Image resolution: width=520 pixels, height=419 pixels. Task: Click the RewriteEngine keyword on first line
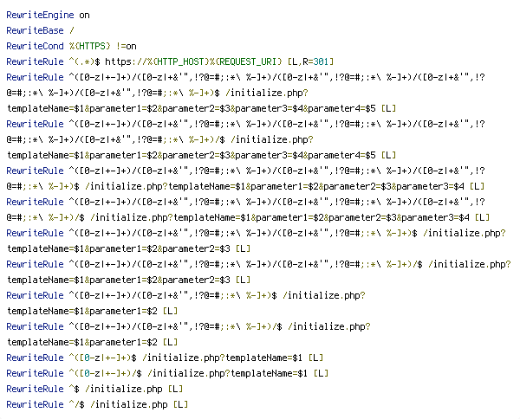coord(40,16)
